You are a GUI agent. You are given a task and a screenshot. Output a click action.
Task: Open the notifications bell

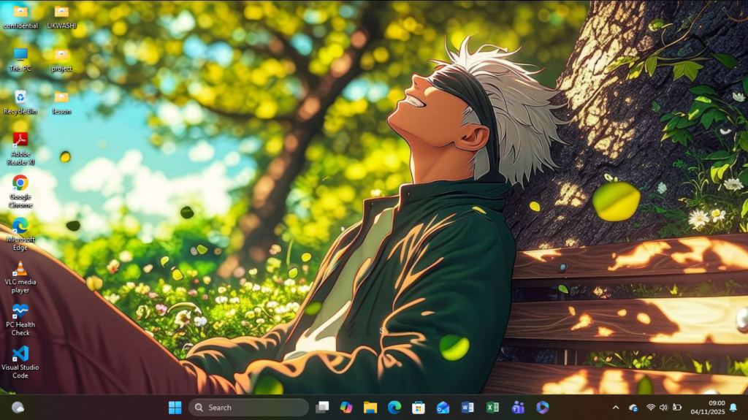point(733,407)
